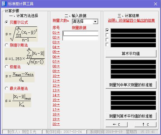The image size is (161, 135).
Task: Click sequence label 02→
Action: point(56,37)
